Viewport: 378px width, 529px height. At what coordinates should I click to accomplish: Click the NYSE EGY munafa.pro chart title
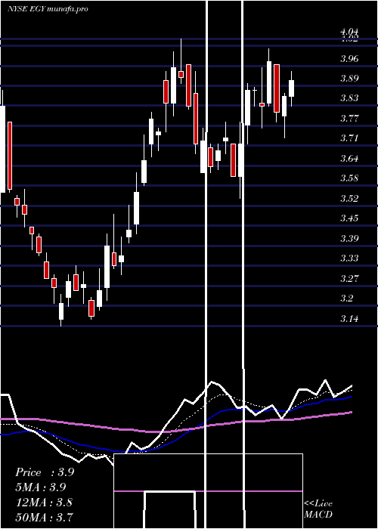click(48, 9)
